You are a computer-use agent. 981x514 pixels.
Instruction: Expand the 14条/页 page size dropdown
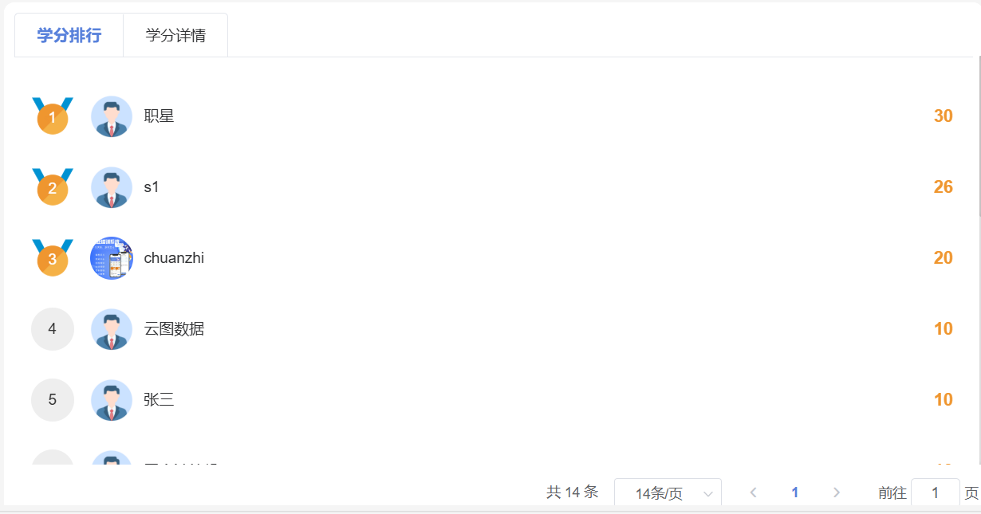pyautogui.click(x=668, y=493)
